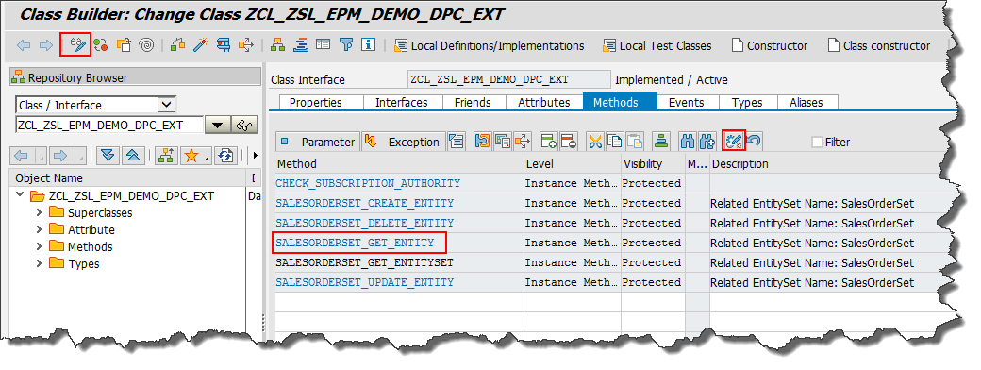Switch to the Interfaces tab
Screen dimensions: 981x370
(x=401, y=102)
